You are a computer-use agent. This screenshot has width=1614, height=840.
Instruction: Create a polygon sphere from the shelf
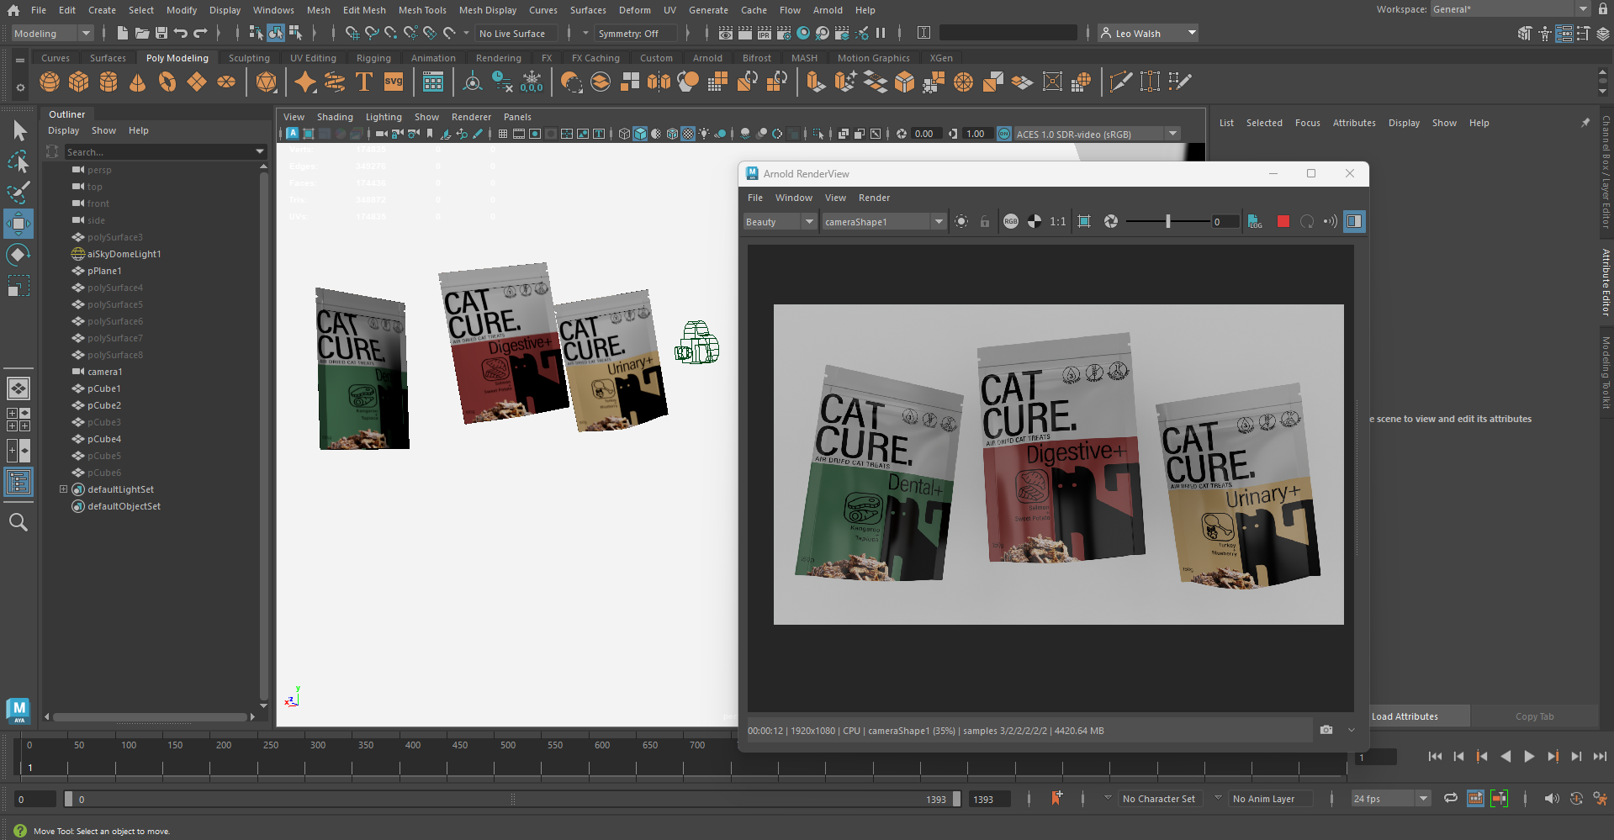coord(50,82)
